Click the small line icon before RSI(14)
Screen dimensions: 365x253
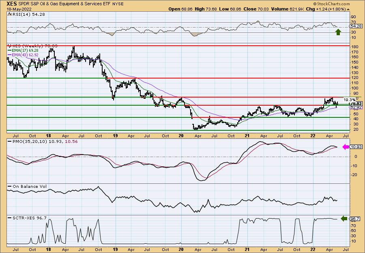tap(10, 14)
